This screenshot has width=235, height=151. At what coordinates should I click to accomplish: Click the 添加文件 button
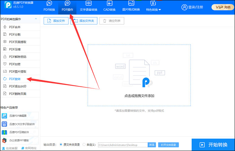coord(56,21)
